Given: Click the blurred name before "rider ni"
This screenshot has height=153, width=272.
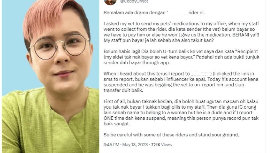Looking at the screenshot, I should (177, 13).
